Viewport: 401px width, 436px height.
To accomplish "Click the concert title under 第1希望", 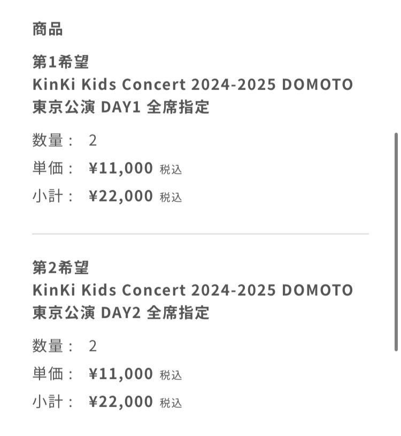I will 192,85.
